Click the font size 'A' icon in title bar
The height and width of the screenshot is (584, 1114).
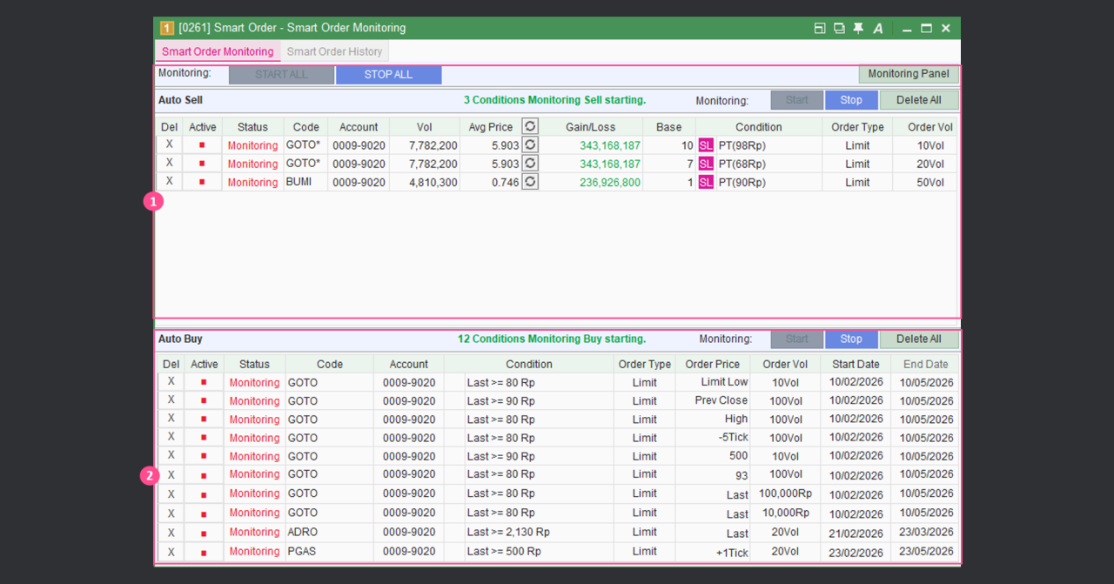coord(878,28)
